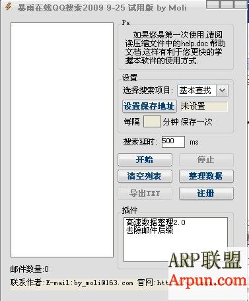Image resolution: width=249 pixels, height=301 pixels.
Task: Click the 开始 button
Action: 145,160
